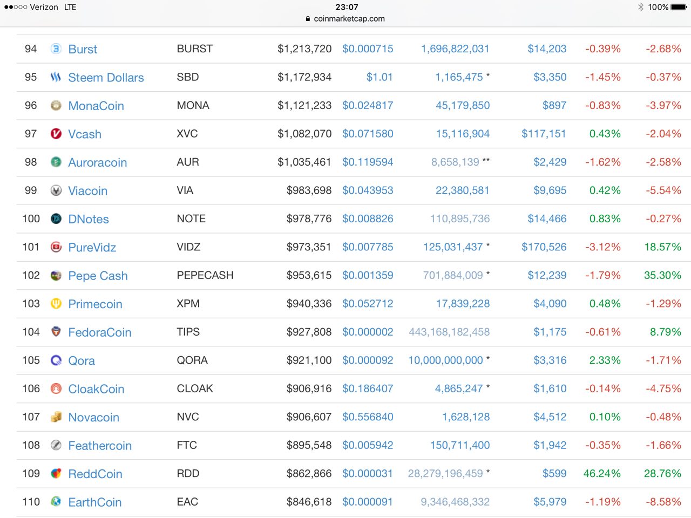
Task: Click the Auroracoin green logo icon
Action: click(x=56, y=162)
